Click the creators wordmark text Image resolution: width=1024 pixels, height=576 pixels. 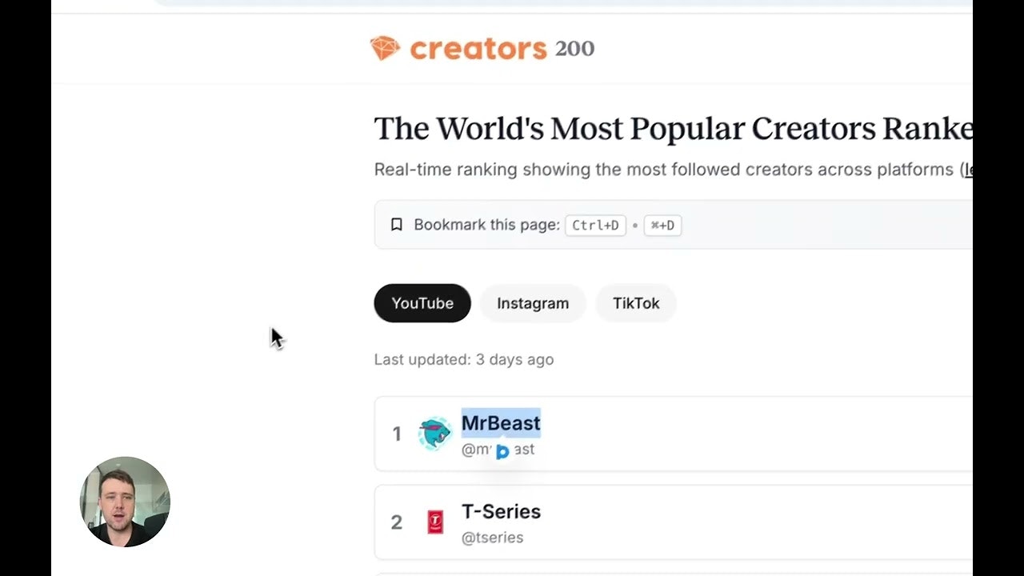[x=478, y=49]
